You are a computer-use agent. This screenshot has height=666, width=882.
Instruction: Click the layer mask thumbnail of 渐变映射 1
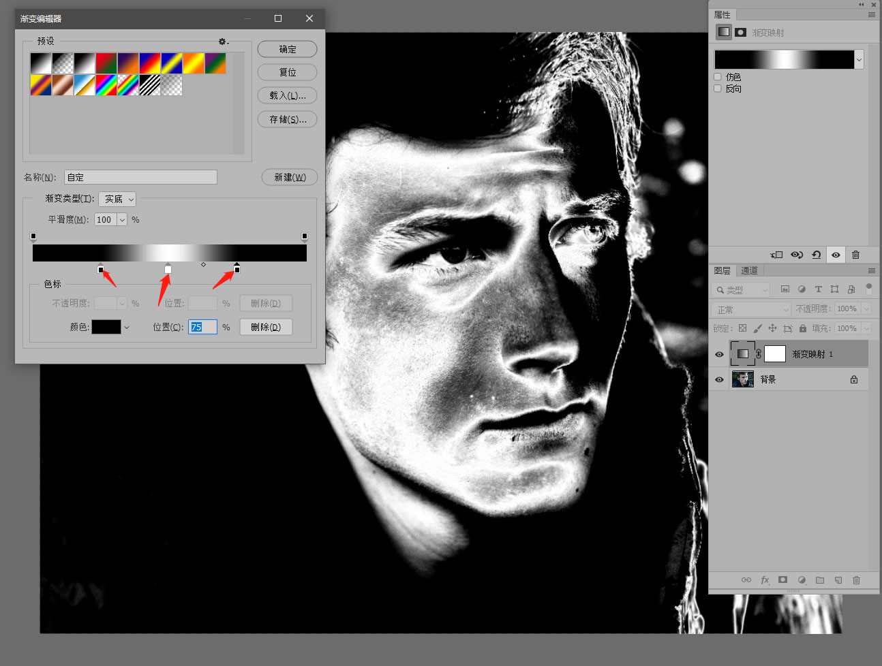775,353
